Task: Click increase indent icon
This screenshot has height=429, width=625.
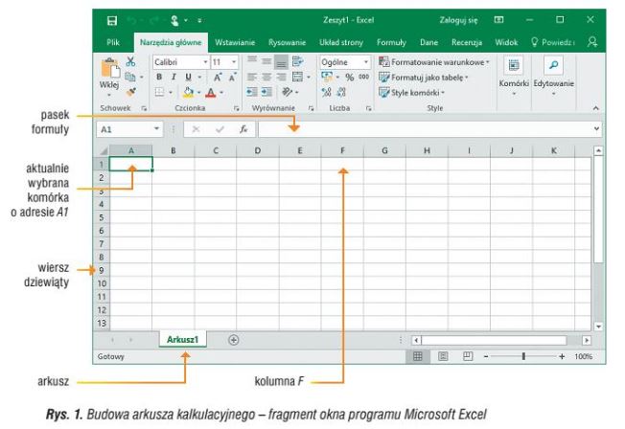Action: 266,93
